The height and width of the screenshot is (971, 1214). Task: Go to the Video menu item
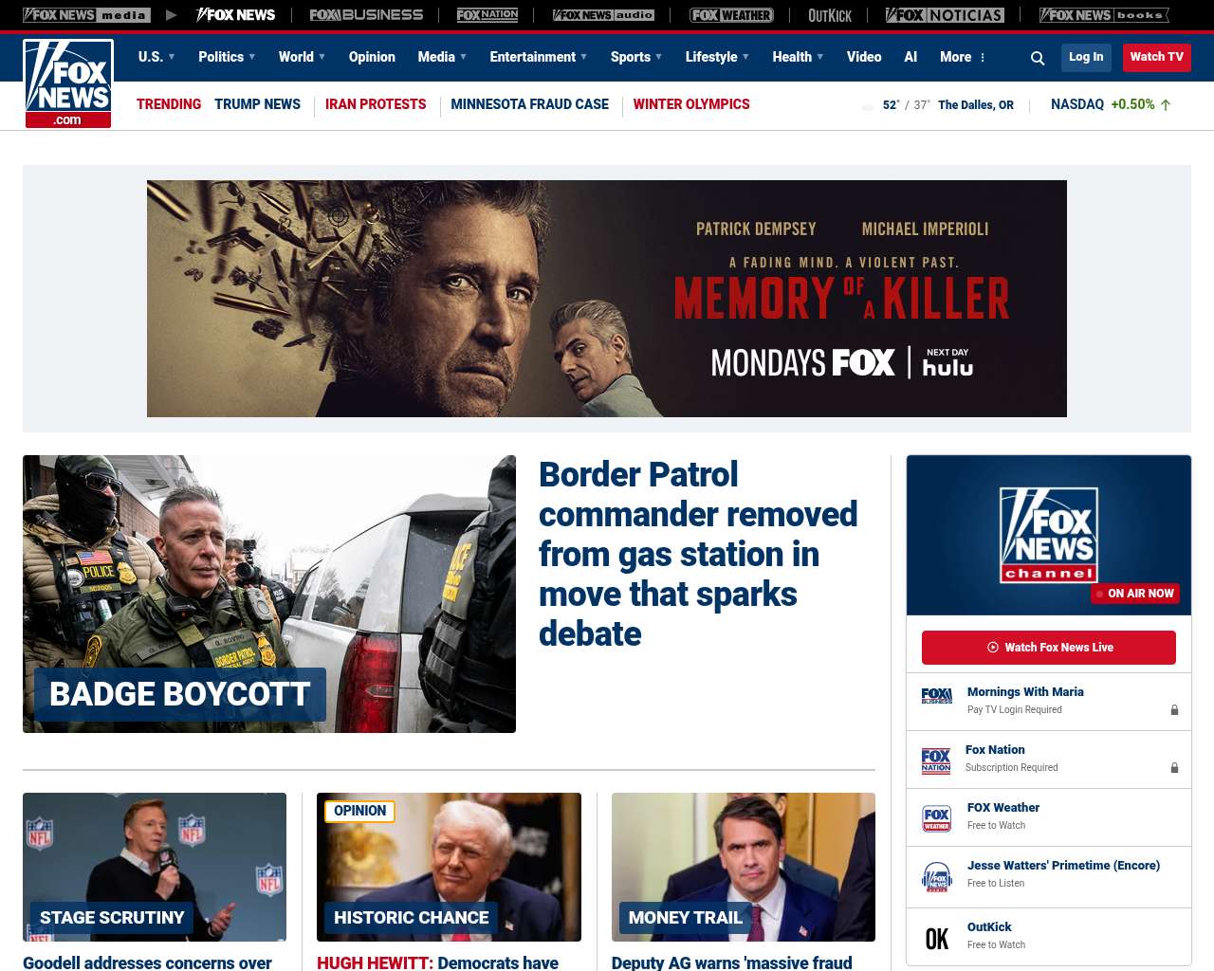pyautogui.click(x=864, y=57)
